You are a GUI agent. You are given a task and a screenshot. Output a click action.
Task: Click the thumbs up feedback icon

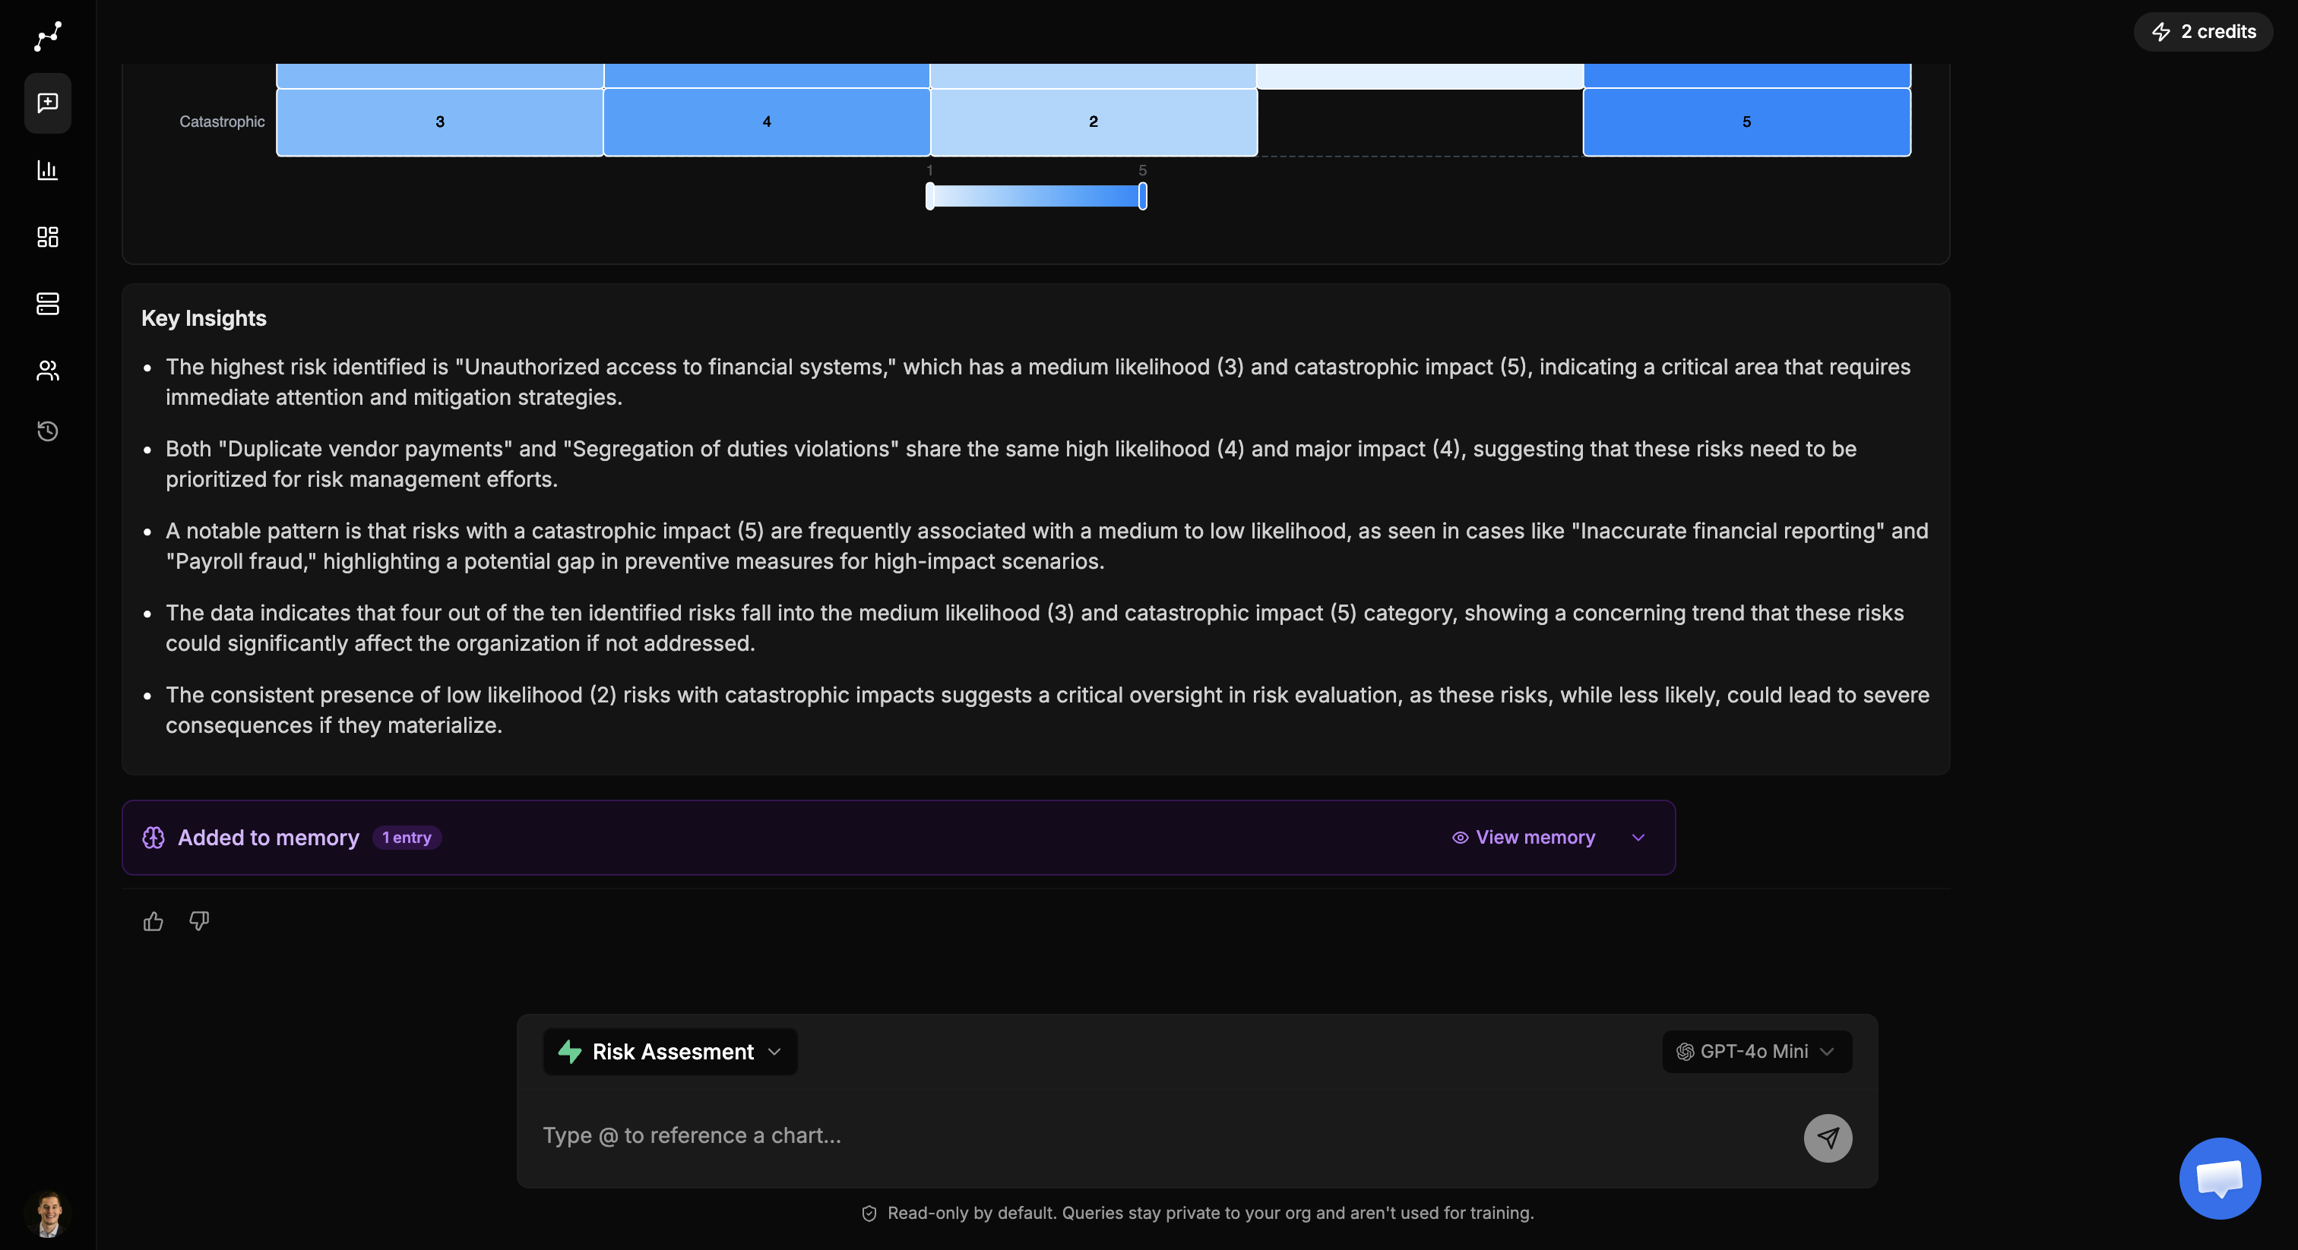[154, 921]
